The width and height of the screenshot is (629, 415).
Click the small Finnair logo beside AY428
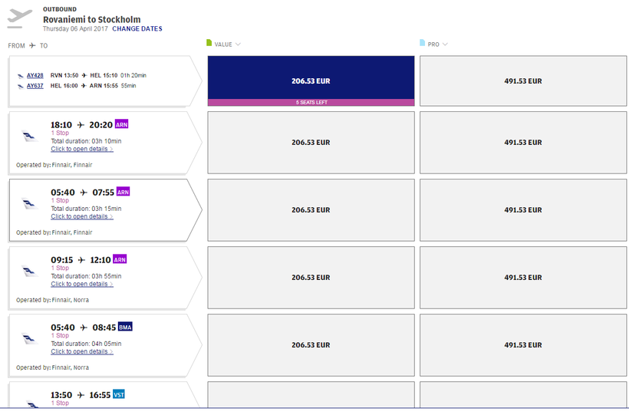point(21,76)
